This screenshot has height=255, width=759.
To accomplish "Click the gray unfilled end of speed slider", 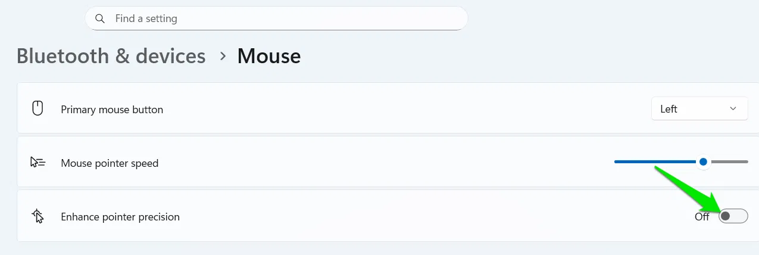I will pos(731,161).
